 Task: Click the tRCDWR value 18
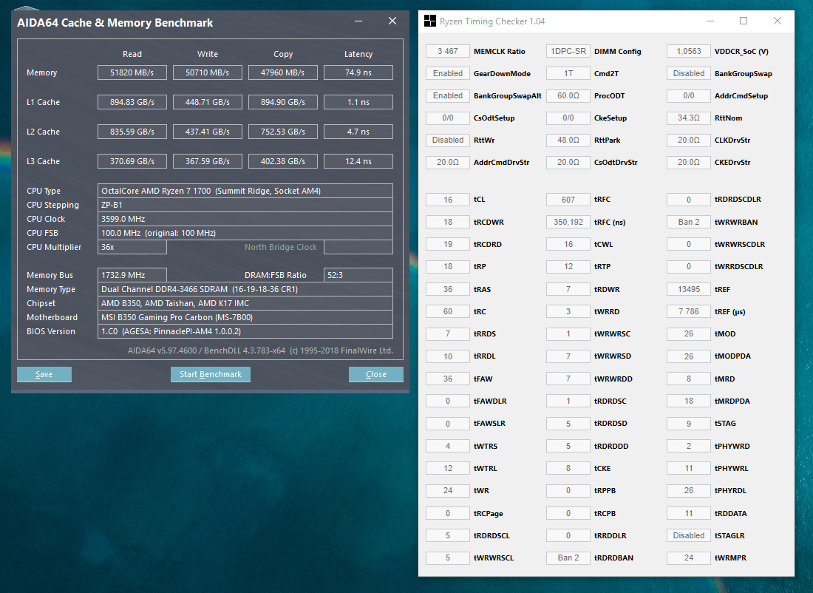point(447,222)
